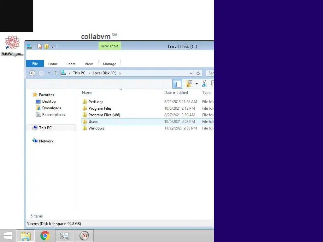The image size is (323, 242).
Task: Click the This PC monitor icon in navigation pane
Action: coord(35,128)
